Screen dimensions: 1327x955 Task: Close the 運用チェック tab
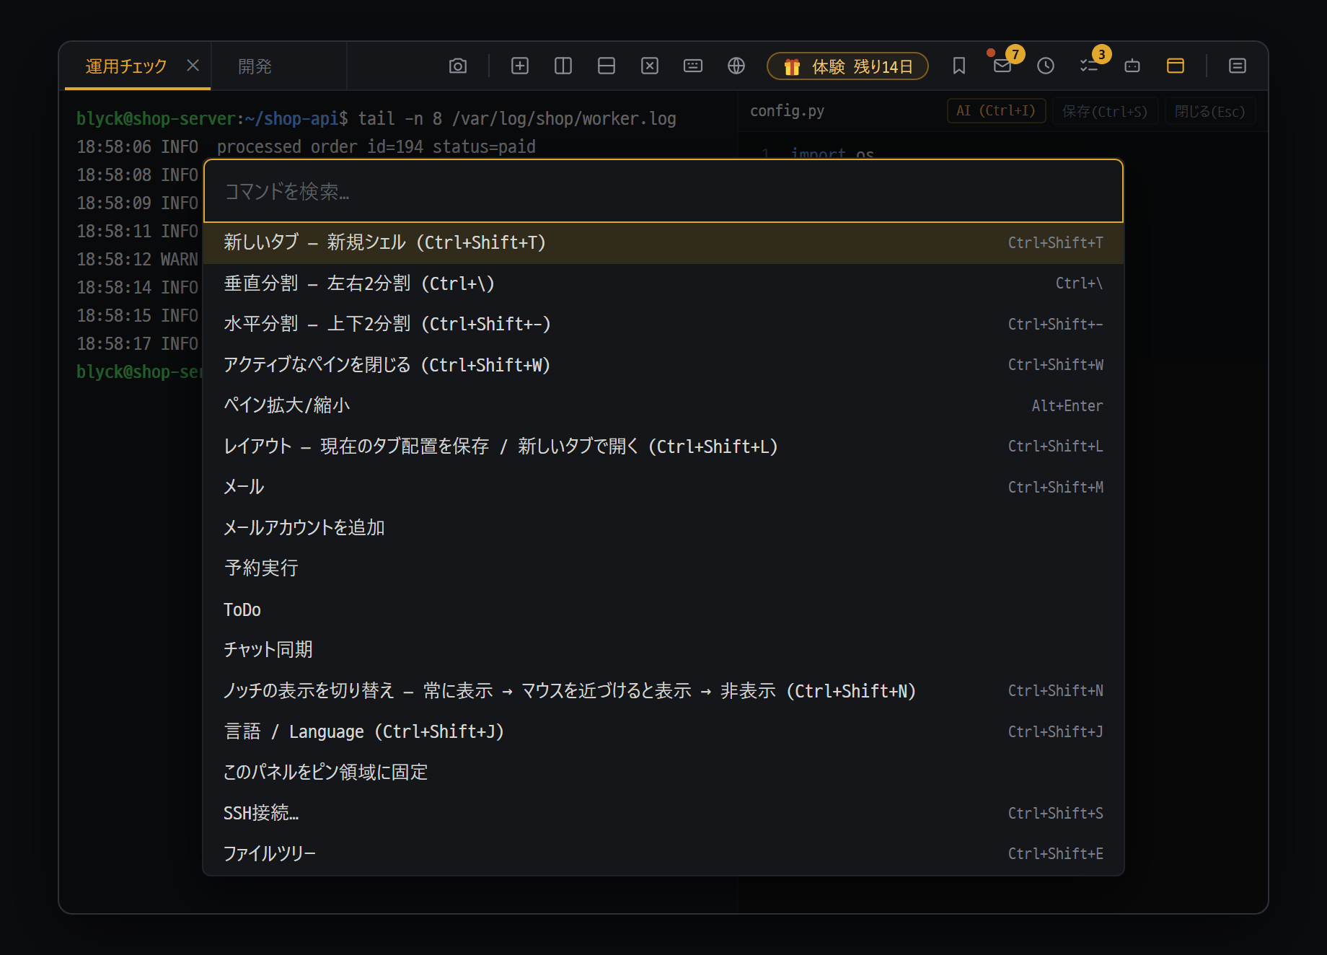[193, 66]
